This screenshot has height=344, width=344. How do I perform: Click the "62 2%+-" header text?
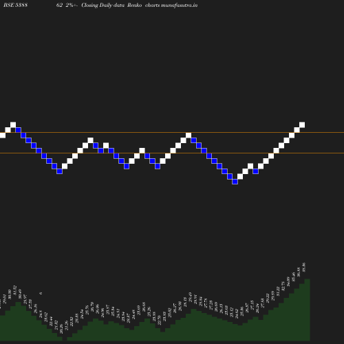(67, 5)
